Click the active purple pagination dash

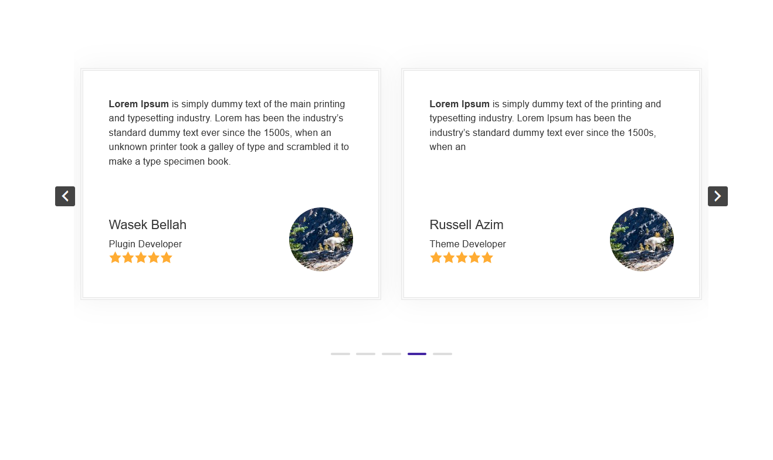click(x=417, y=354)
